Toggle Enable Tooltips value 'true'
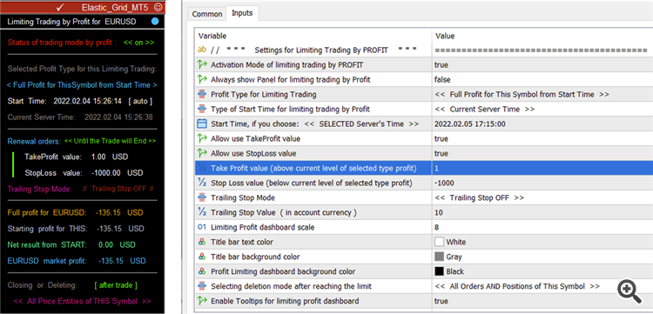Screen dimensions: 653x314 coord(441,301)
